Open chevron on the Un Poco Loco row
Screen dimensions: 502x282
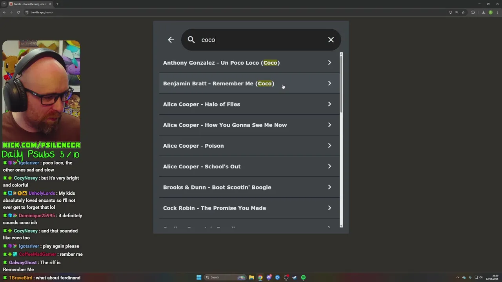pyautogui.click(x=329, y=63)
